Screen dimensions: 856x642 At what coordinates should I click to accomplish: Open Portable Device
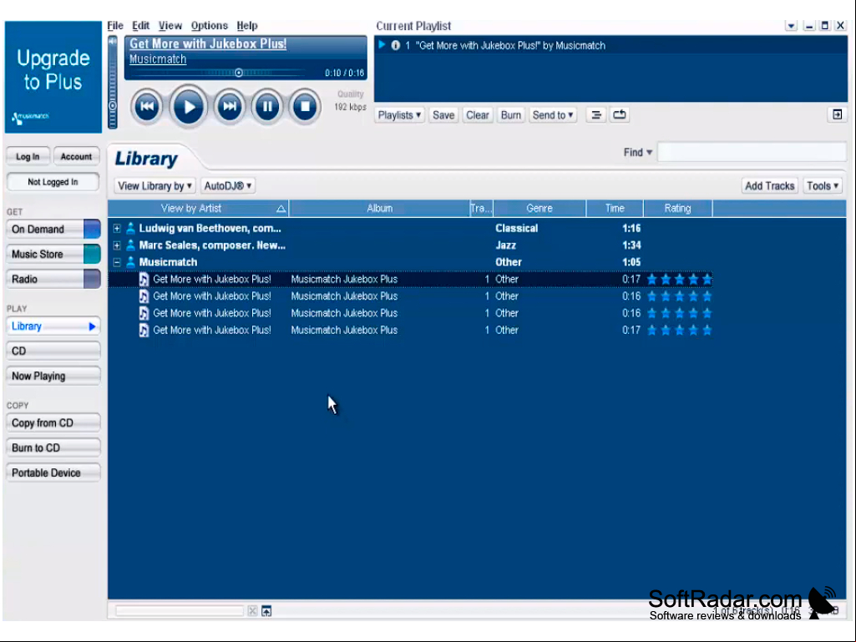(x=53, y=473)
